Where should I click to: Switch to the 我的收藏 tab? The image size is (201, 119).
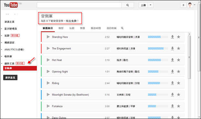coord(111,28)
